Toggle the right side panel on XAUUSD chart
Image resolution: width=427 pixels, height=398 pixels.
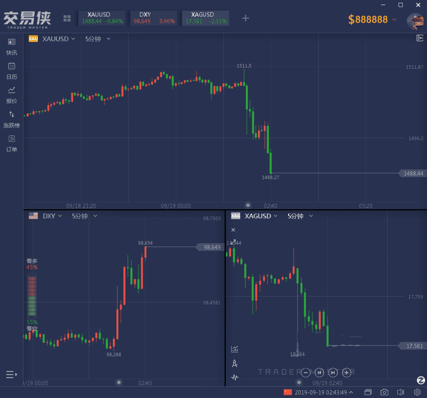tap(420, 38)
